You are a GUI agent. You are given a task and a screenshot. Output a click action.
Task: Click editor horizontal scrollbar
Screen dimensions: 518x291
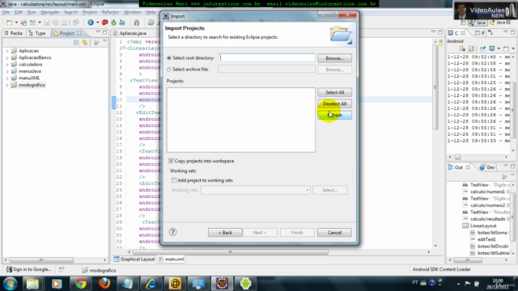[x=231, y=251]
